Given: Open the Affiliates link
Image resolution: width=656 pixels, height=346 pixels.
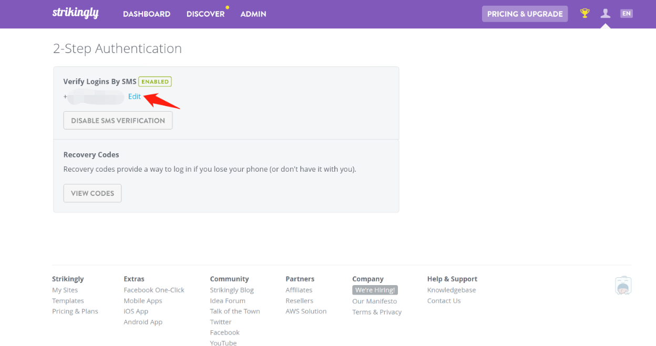Looking at the screenshot, I should 299,290.
